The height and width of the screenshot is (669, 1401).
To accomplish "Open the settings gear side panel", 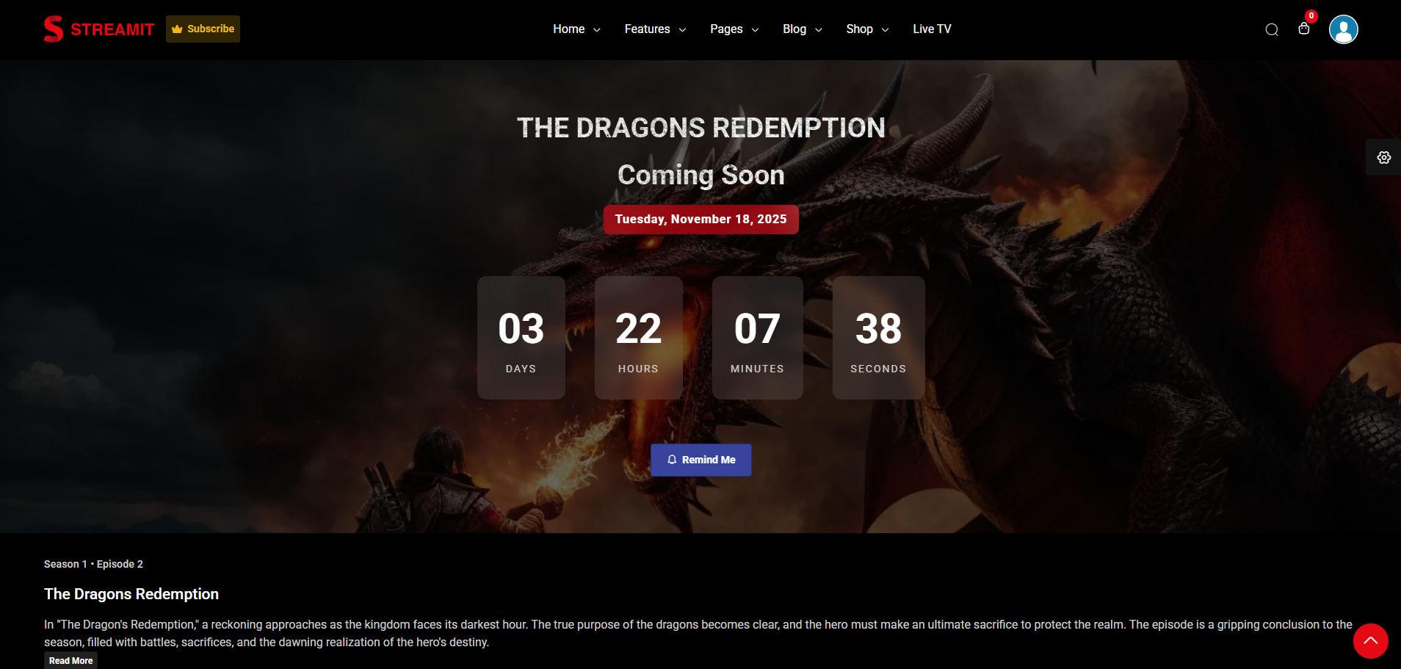I will click(1384, 157).
